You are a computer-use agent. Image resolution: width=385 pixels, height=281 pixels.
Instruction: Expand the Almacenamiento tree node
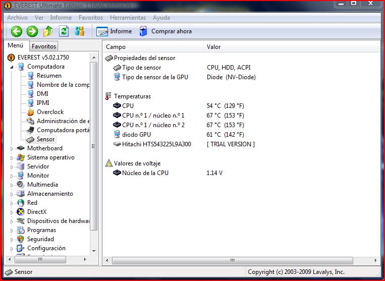(12, 194)
